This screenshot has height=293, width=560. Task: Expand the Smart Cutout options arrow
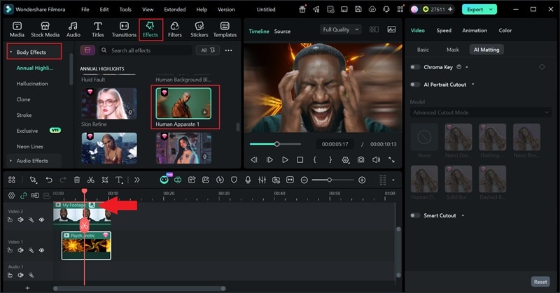[x=463, y=215]
